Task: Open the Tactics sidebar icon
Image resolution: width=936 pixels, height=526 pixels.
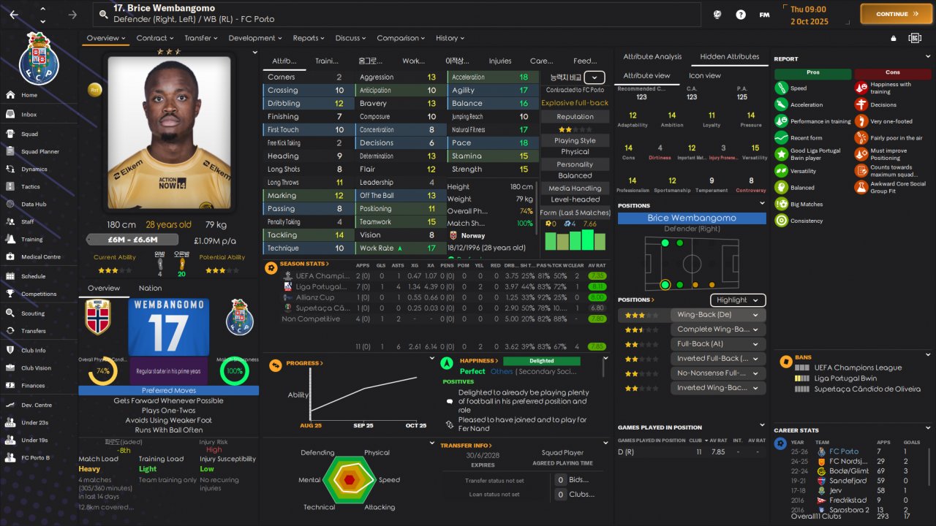Action: [11, 187]
